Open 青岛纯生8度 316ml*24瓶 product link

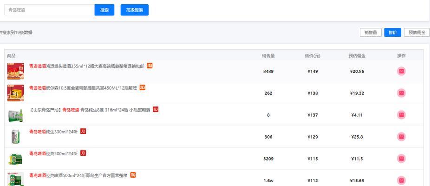[90, 110]
